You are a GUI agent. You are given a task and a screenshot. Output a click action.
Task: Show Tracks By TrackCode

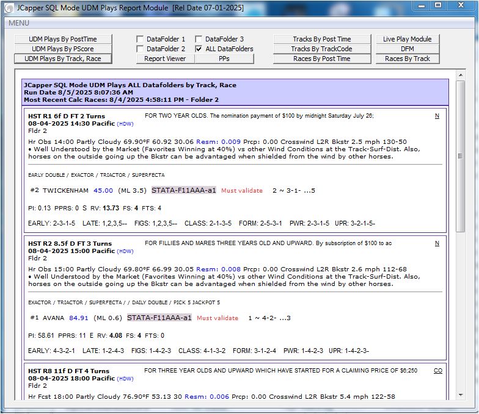click(x=322, y=49)
